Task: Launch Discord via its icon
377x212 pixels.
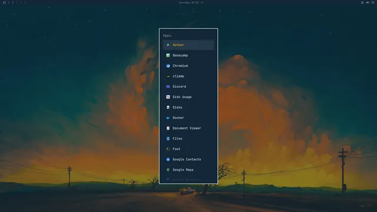Action: click(168, 87)
